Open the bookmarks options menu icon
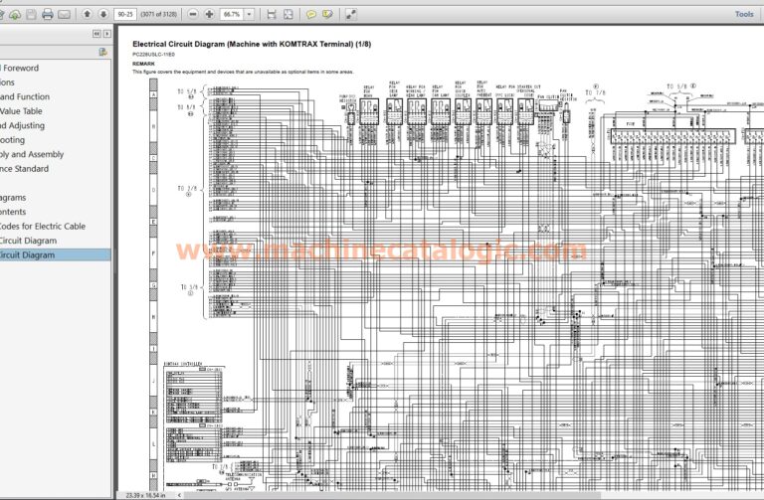This screenshot has height=500, width=764. tap(102, 52)
